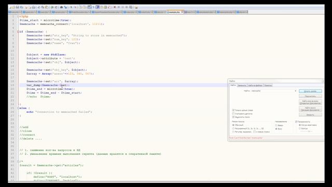
Task: Toggle the Зациклить поиск checkbox
Action: pos(233,117)
